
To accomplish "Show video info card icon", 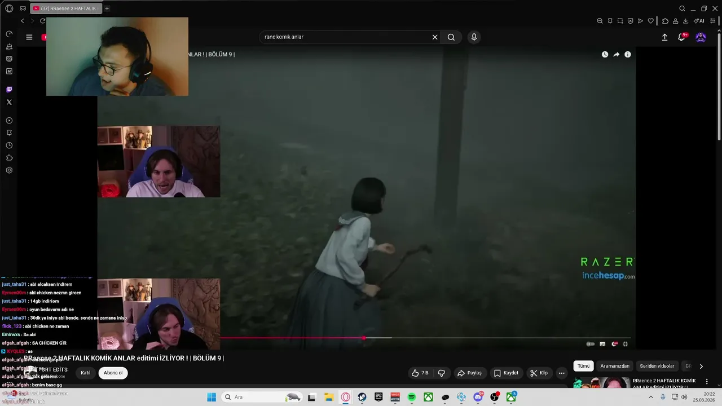I will click(x=627, y=55).
